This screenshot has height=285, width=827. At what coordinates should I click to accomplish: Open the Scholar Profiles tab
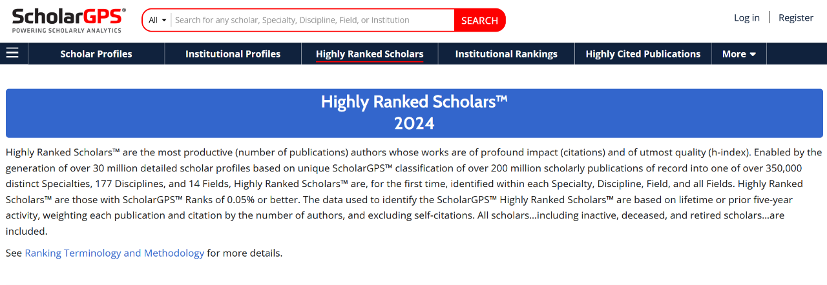point(96,54)
